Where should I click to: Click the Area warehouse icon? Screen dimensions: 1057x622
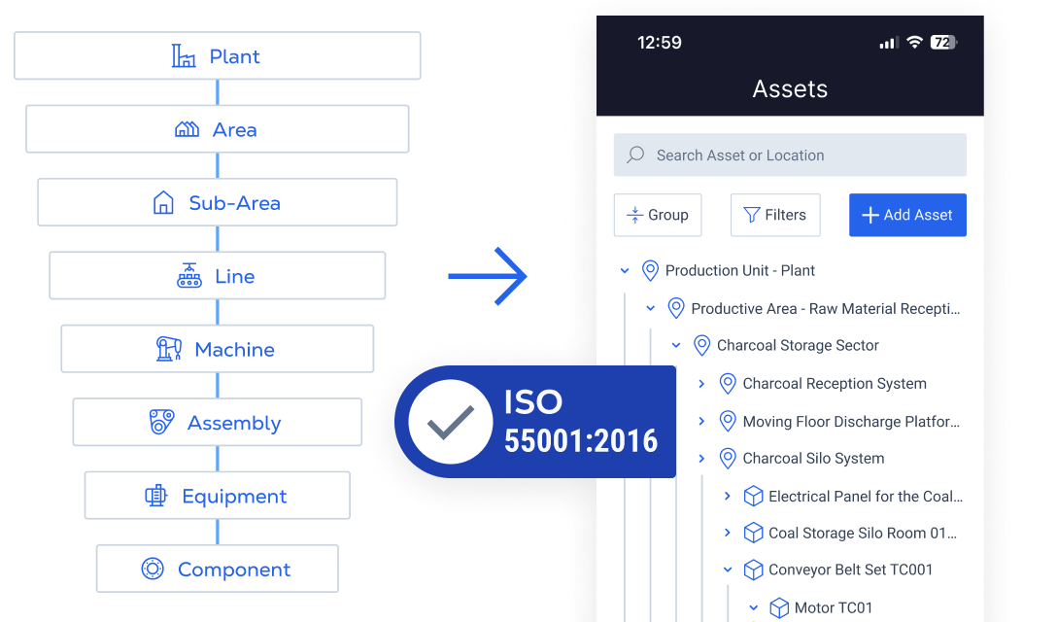point(187,129)
